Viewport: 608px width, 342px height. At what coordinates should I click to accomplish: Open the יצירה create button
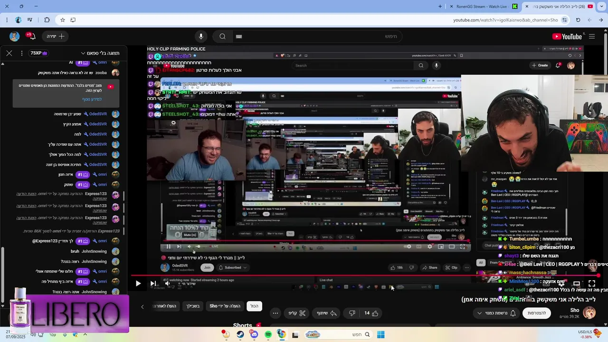click(56, 37)
